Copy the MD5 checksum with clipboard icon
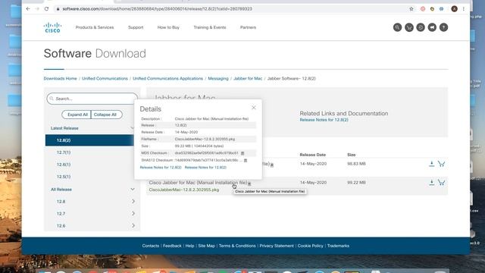485x273 pixels. pyautogui.click(x=242, y=153)
